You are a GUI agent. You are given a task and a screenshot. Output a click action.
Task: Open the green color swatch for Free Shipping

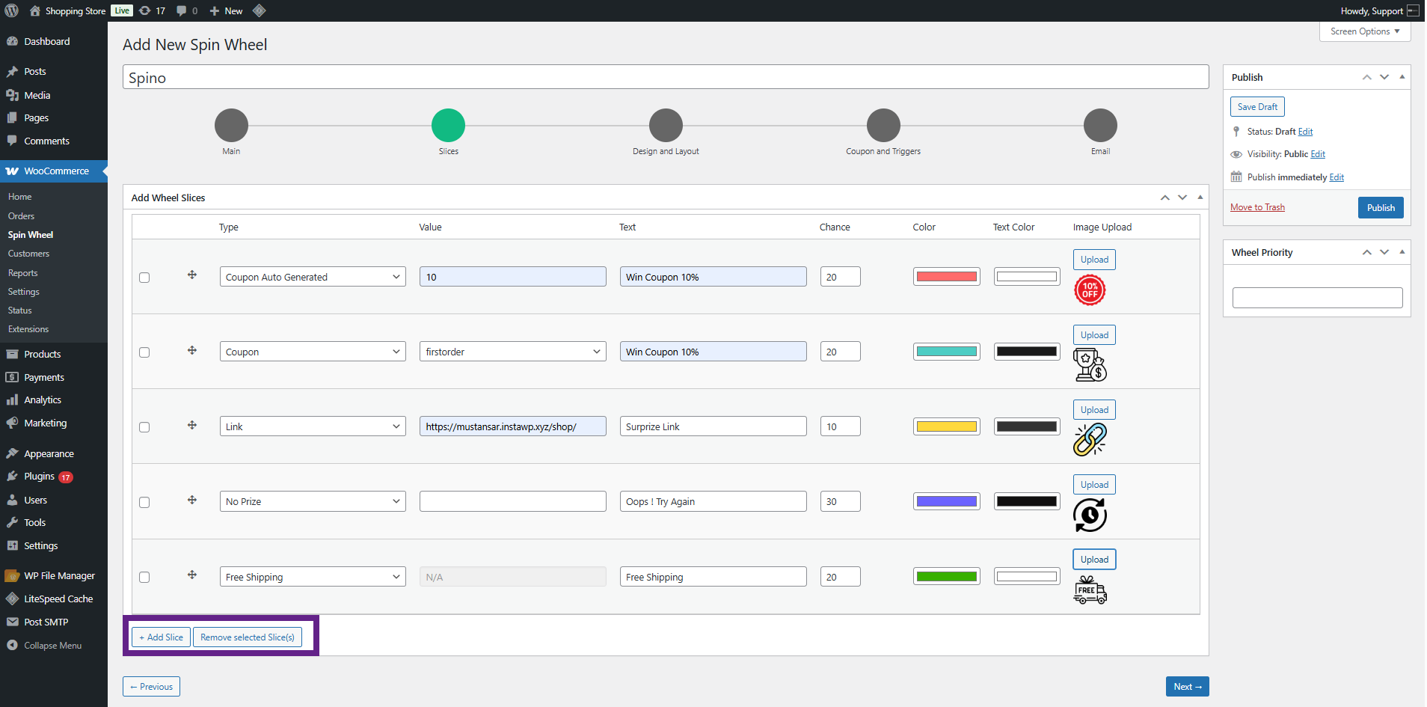click(947, 577)
